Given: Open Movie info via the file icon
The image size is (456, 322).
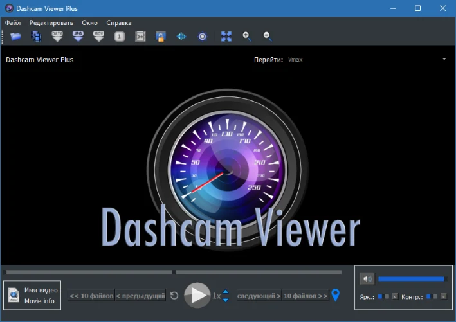Looking at the screenshot, I should point(14,295).
